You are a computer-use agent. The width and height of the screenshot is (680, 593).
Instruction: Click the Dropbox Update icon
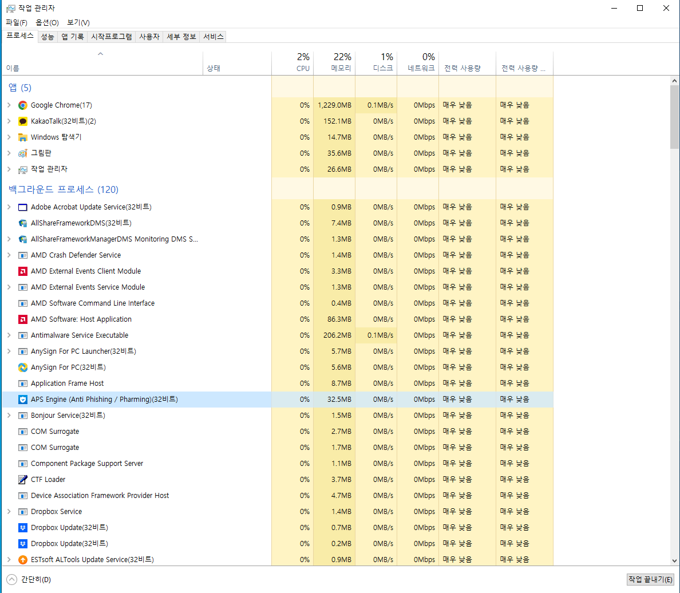(22, 527)
